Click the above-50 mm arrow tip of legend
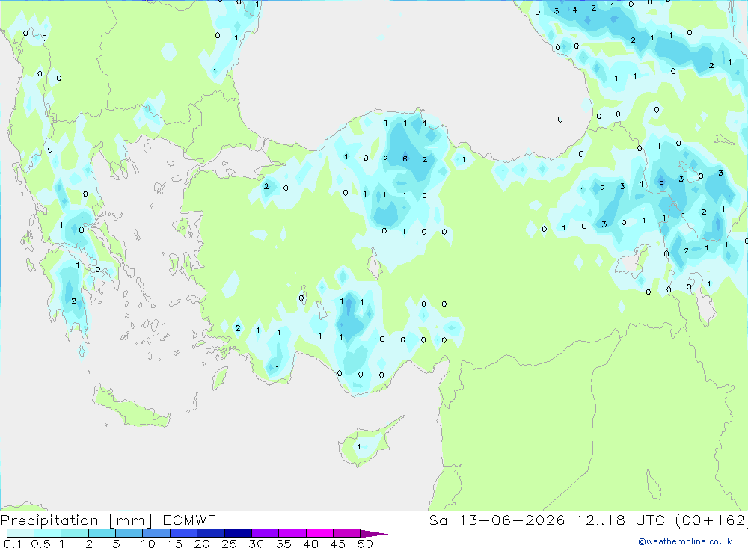This screenshot has height=548, width=748. click(x=374, y=533)
